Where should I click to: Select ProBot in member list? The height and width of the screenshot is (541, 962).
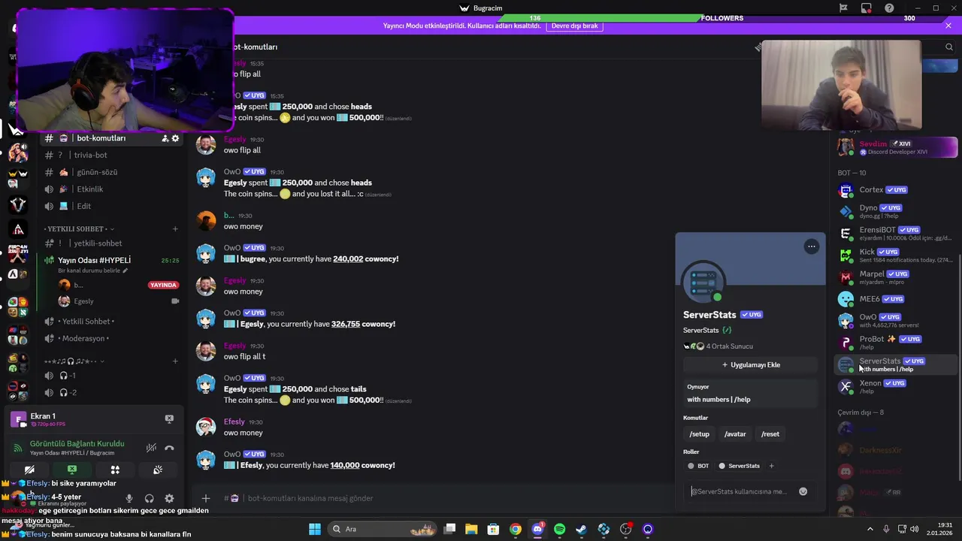894,343
